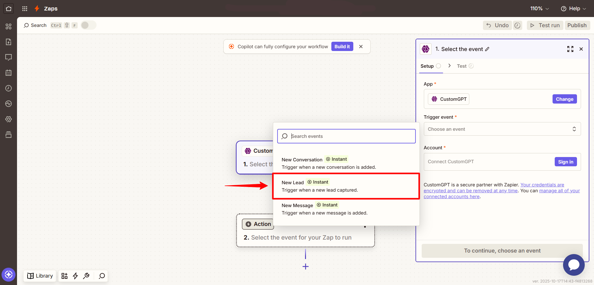Open the history clock icon in sidebar
Image resolution: width=594 pixels, height=285 pixels.
(9, 88)
